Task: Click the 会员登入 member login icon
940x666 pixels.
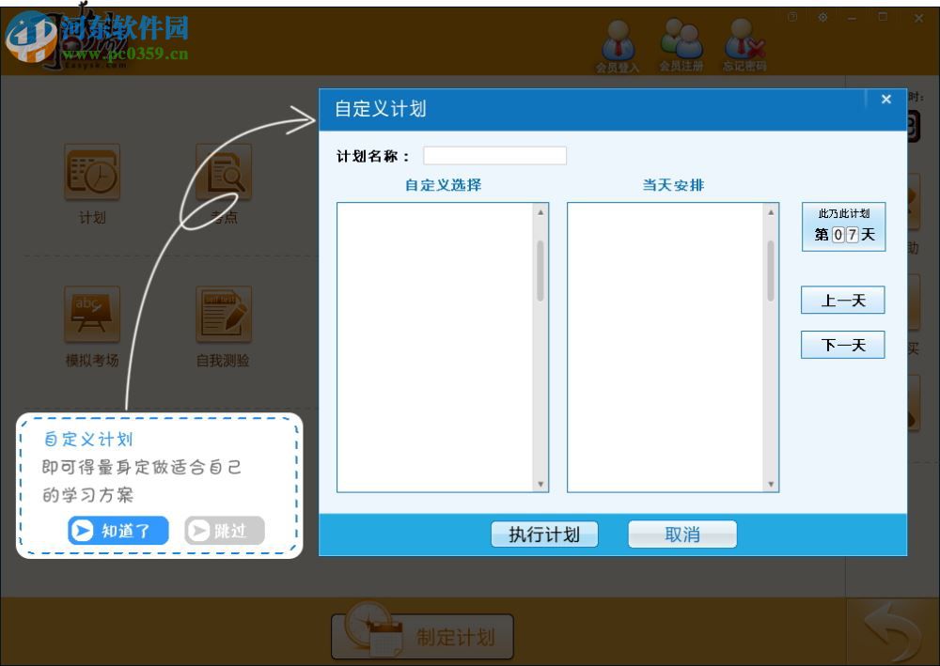Action: [618, 41]
